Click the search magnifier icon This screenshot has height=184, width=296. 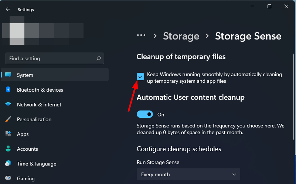tap(99, 58)
